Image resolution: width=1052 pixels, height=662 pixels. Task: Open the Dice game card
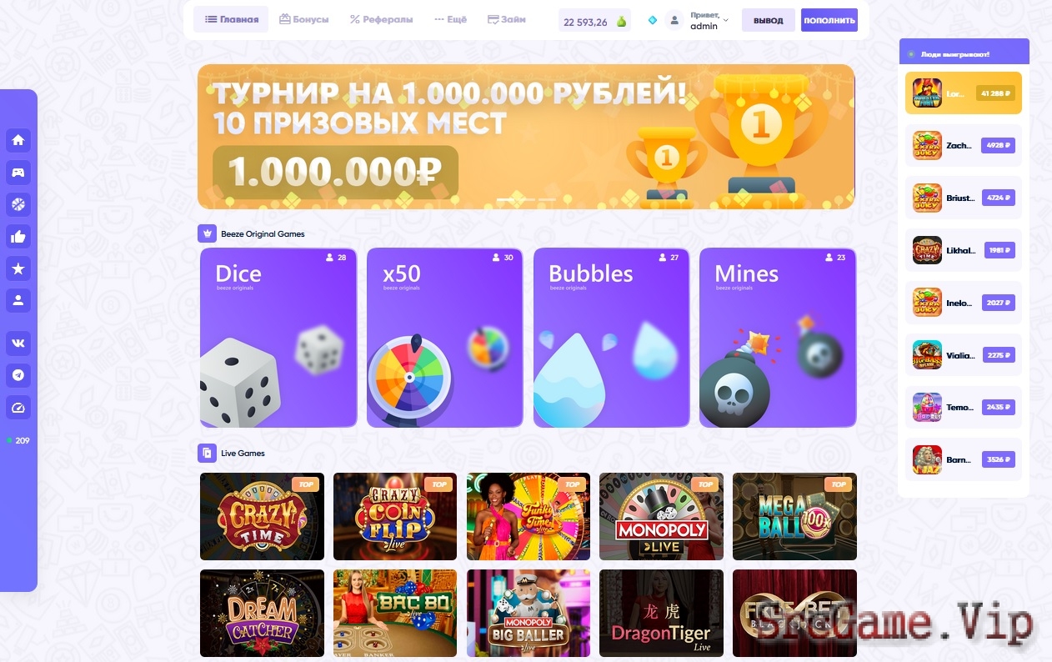pyautogui.click(x=278, y=338)
